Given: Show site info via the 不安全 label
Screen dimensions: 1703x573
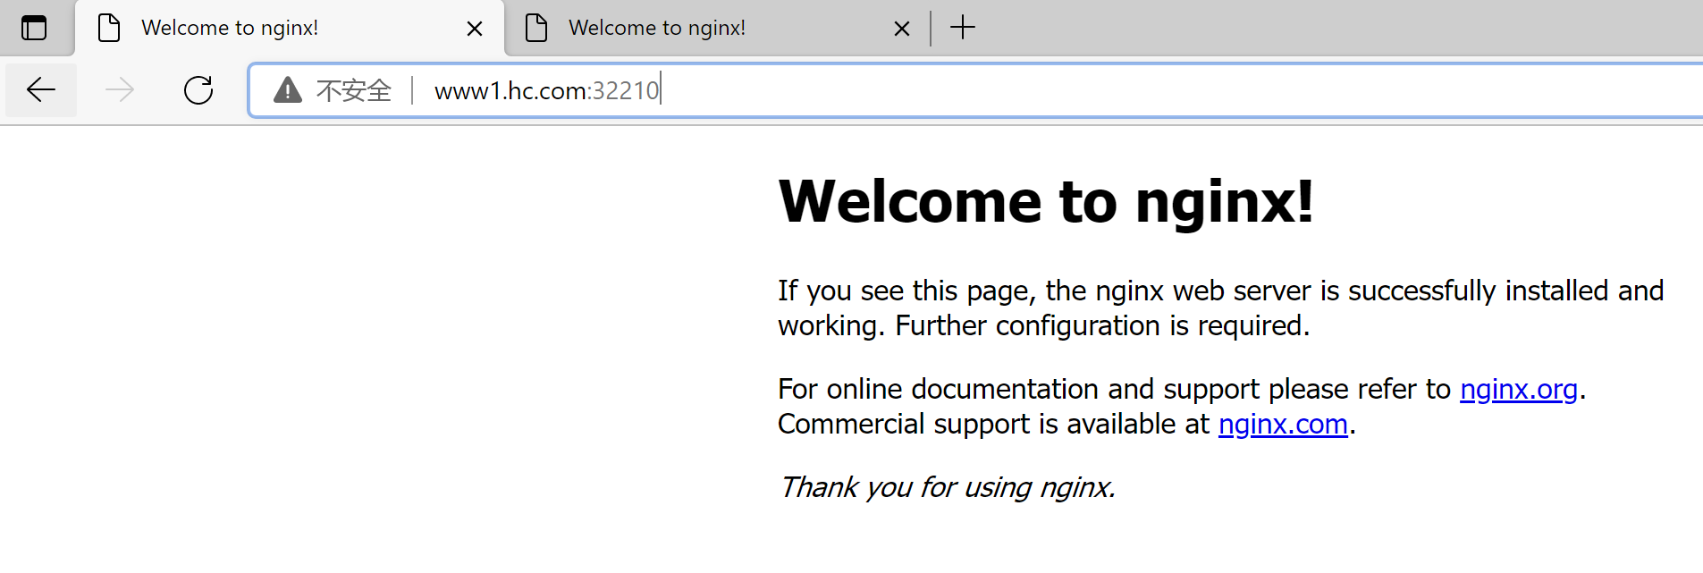Looking at the screenshot, I should (354, 90).
